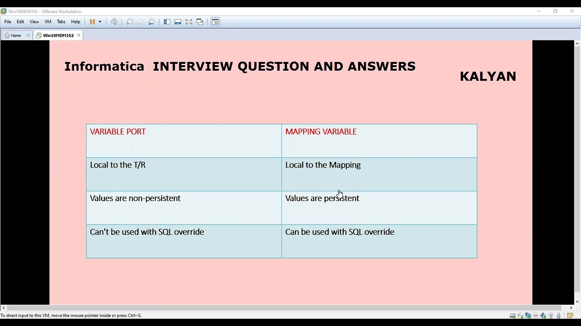Image resolution: width=581 pixels, height=326 pixels.
Task: Open the VM menu
Action: (48, 22)
